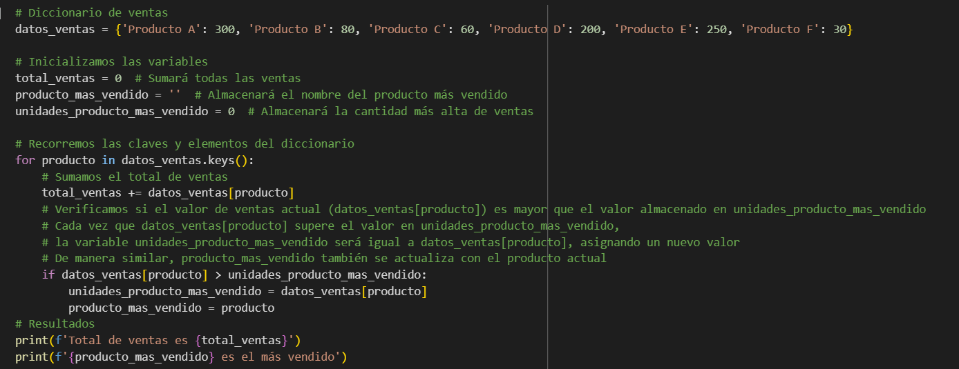Click 'unidades_producto_mas_vendido = datos_ventas[producto]' line

[x=247, y=292]
